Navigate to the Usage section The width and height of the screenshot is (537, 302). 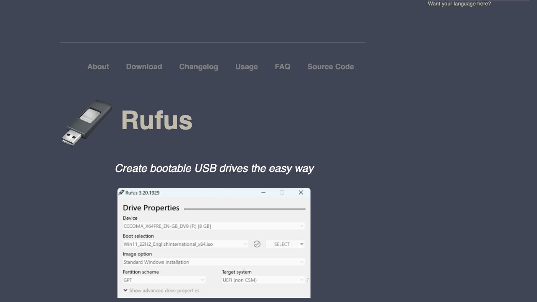(x=246, y=67)
